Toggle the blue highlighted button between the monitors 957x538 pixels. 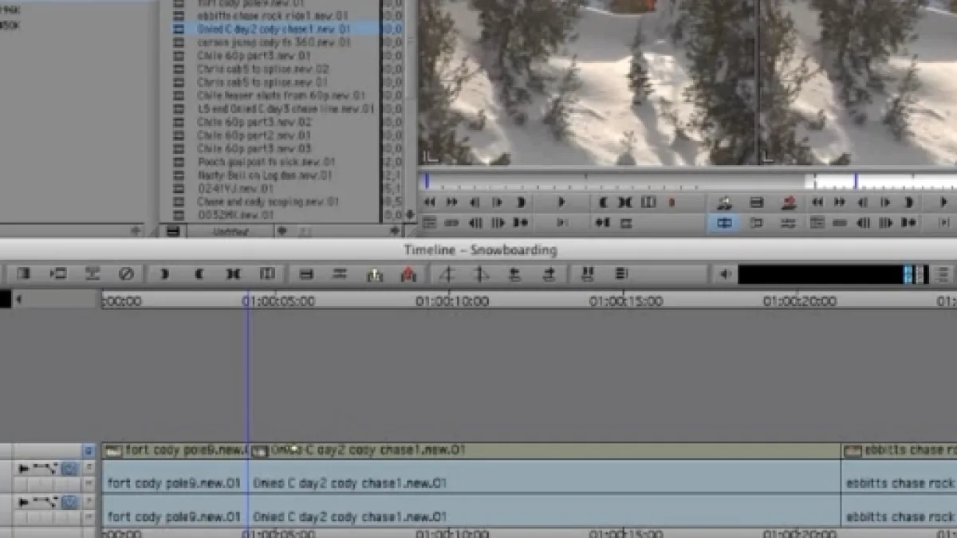pyautogui.click(x=724, y=223)
